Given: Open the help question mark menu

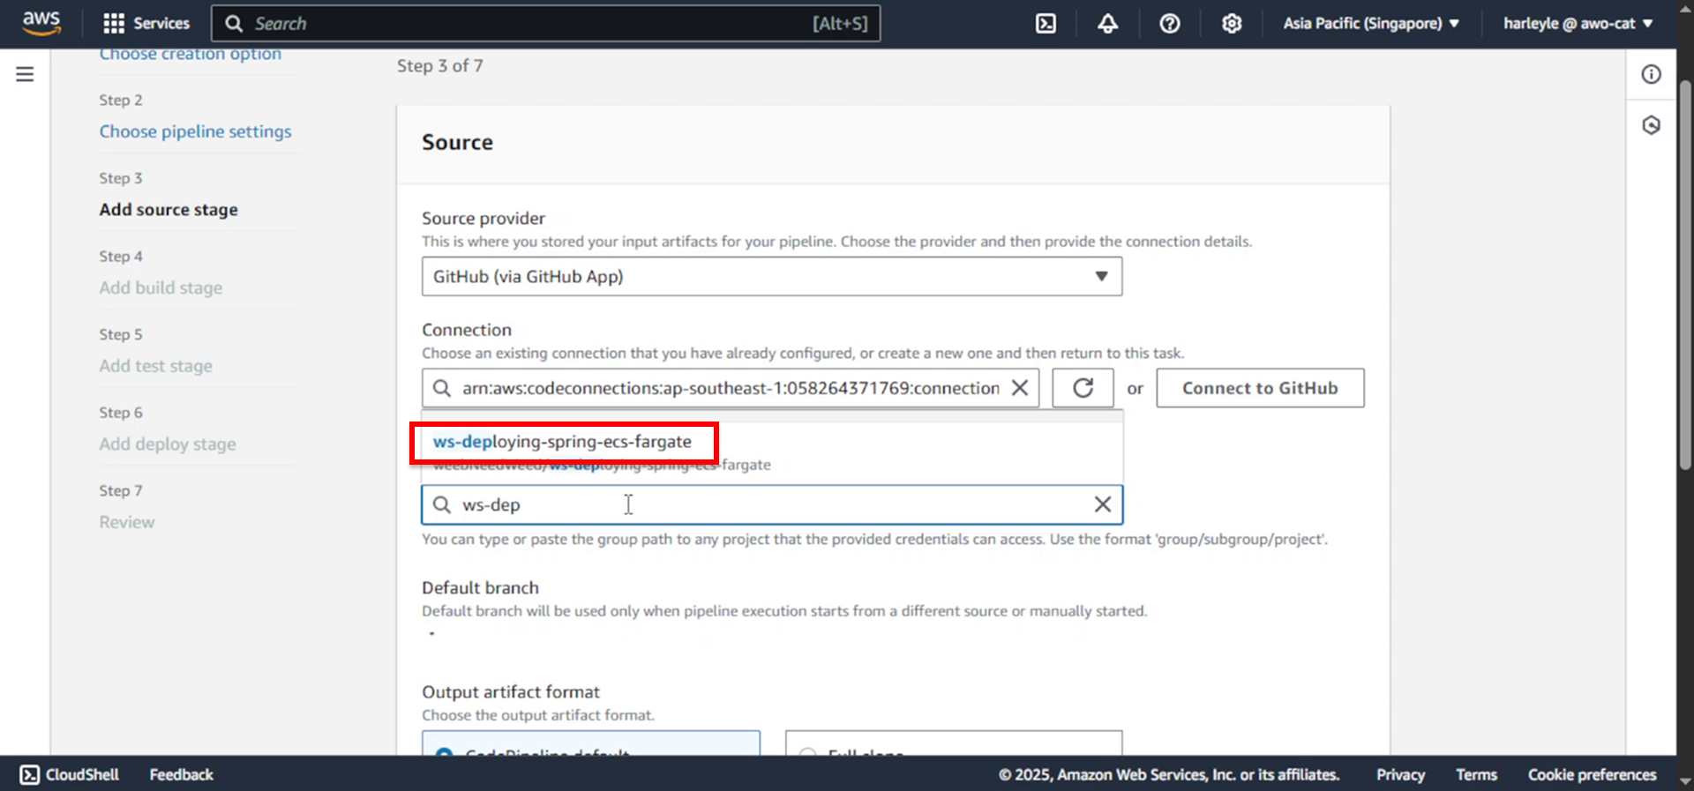Looking at the screenshot, I should (x=1170, y=24).
